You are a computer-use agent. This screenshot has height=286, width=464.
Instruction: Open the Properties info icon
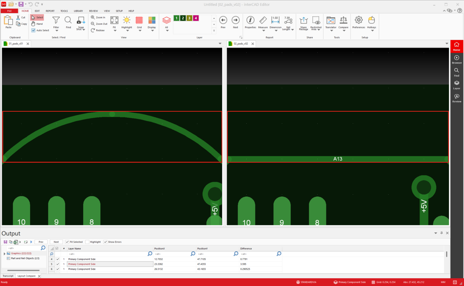tap(250, 21)
